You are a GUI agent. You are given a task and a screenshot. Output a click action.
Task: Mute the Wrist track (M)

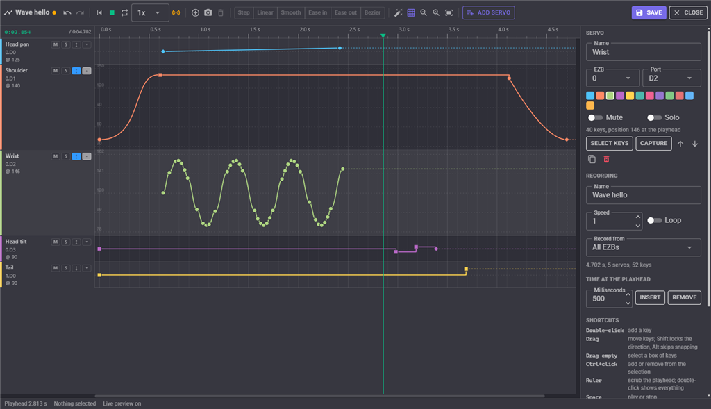click(x=56, y=156)
